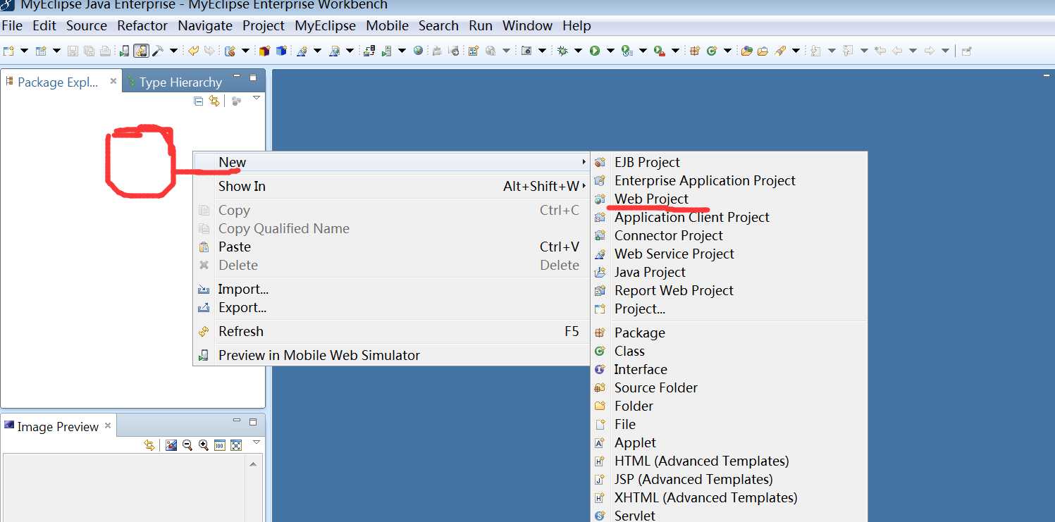The height and width of the screenshot is (522, 1055).
Task: Toggle Link with Editor in Package Explorer
Action: pos(214,101)
